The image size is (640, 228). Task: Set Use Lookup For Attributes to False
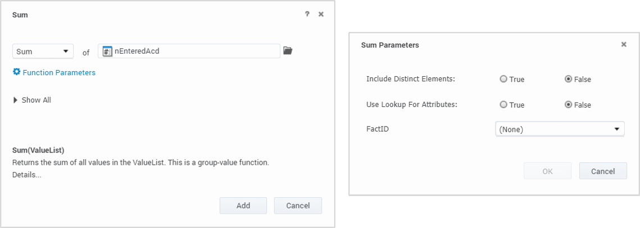568,105
